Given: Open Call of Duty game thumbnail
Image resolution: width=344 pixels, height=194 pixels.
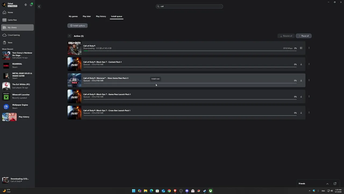Looking at the screenshot, I should (x=74, y=48).
